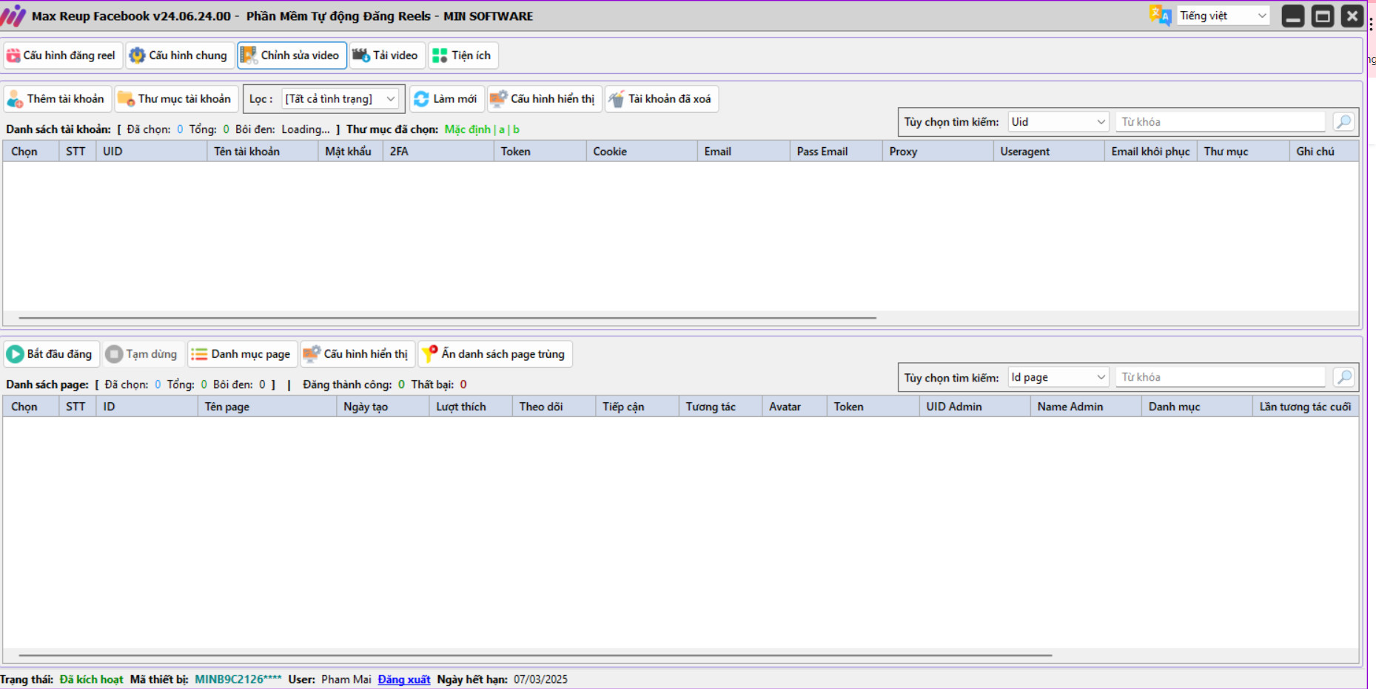This screenshot has height=689, width=1376.
Task: Click the Chọn column header in accounts table
Action: [x=24, y=152]
